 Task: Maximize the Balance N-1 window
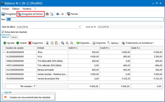pyautogui.click(x=157, y=3)
